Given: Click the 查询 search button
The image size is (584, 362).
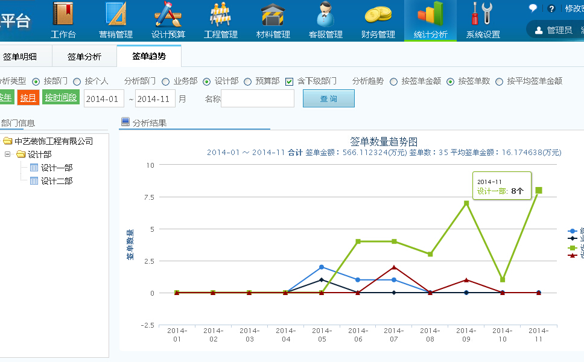Looking at the screenshot, I should 328,98.
